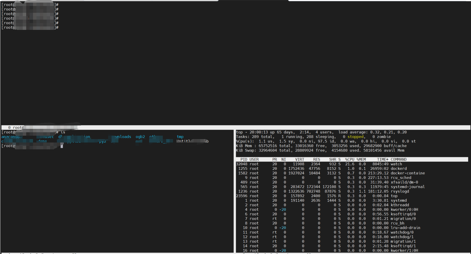Click the rsyslogd command entry
The height and width of the screenshot is (254, 471).
click(x=400, y=191)
